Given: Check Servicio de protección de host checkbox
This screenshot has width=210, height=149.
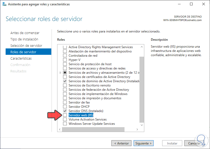Looking at the screenshot, I should point(65,64).
